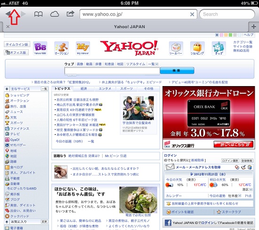Collapse the 主なサービス section arrow

tap(7, 89)
